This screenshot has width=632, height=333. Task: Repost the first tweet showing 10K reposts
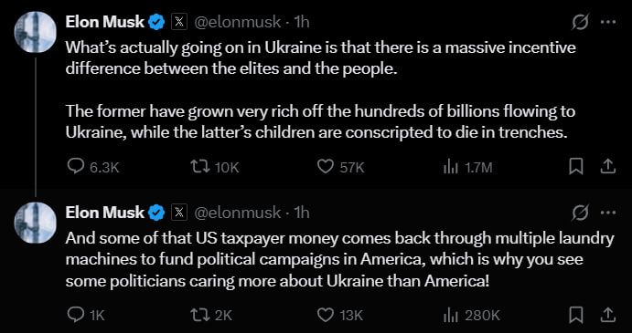click(215, 167)
